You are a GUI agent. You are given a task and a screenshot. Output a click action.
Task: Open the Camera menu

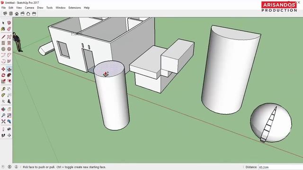[x=29, y=8]
